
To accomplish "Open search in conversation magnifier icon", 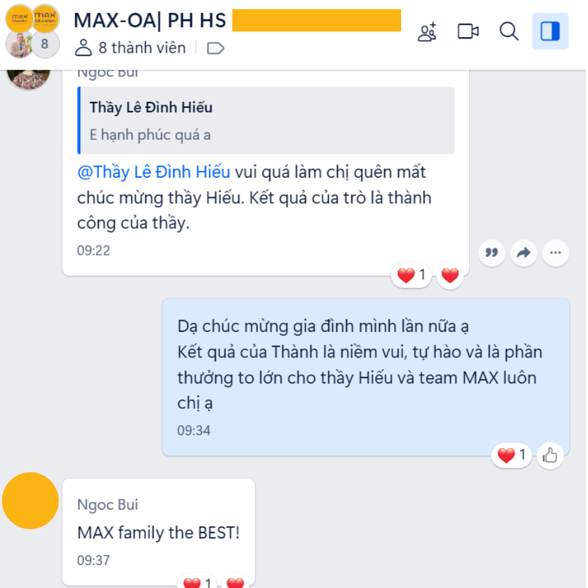I will [508, 31].
